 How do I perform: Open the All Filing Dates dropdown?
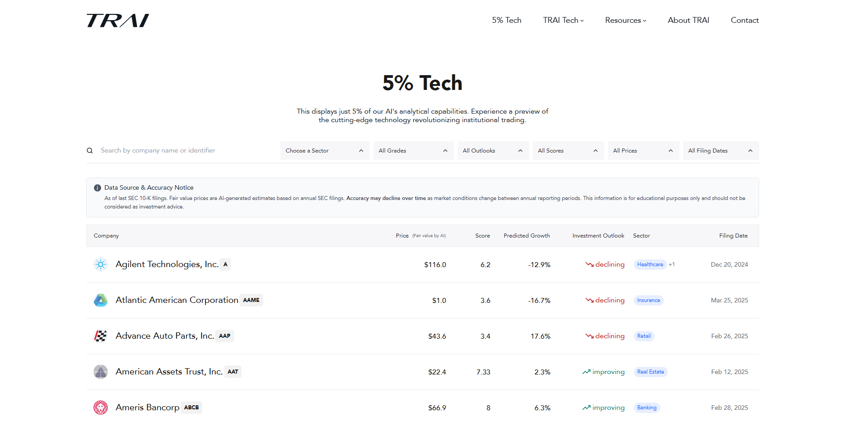tap(721, 151)
